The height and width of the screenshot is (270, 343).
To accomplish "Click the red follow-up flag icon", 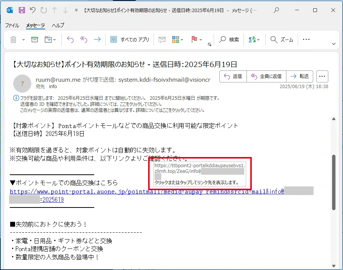I will [x=194, y=40].
